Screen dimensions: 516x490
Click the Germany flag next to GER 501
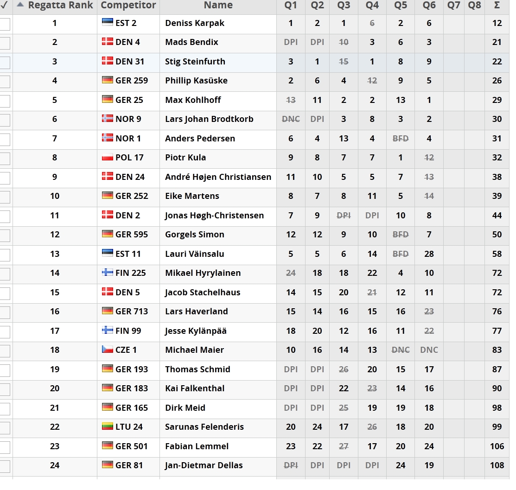107,445
